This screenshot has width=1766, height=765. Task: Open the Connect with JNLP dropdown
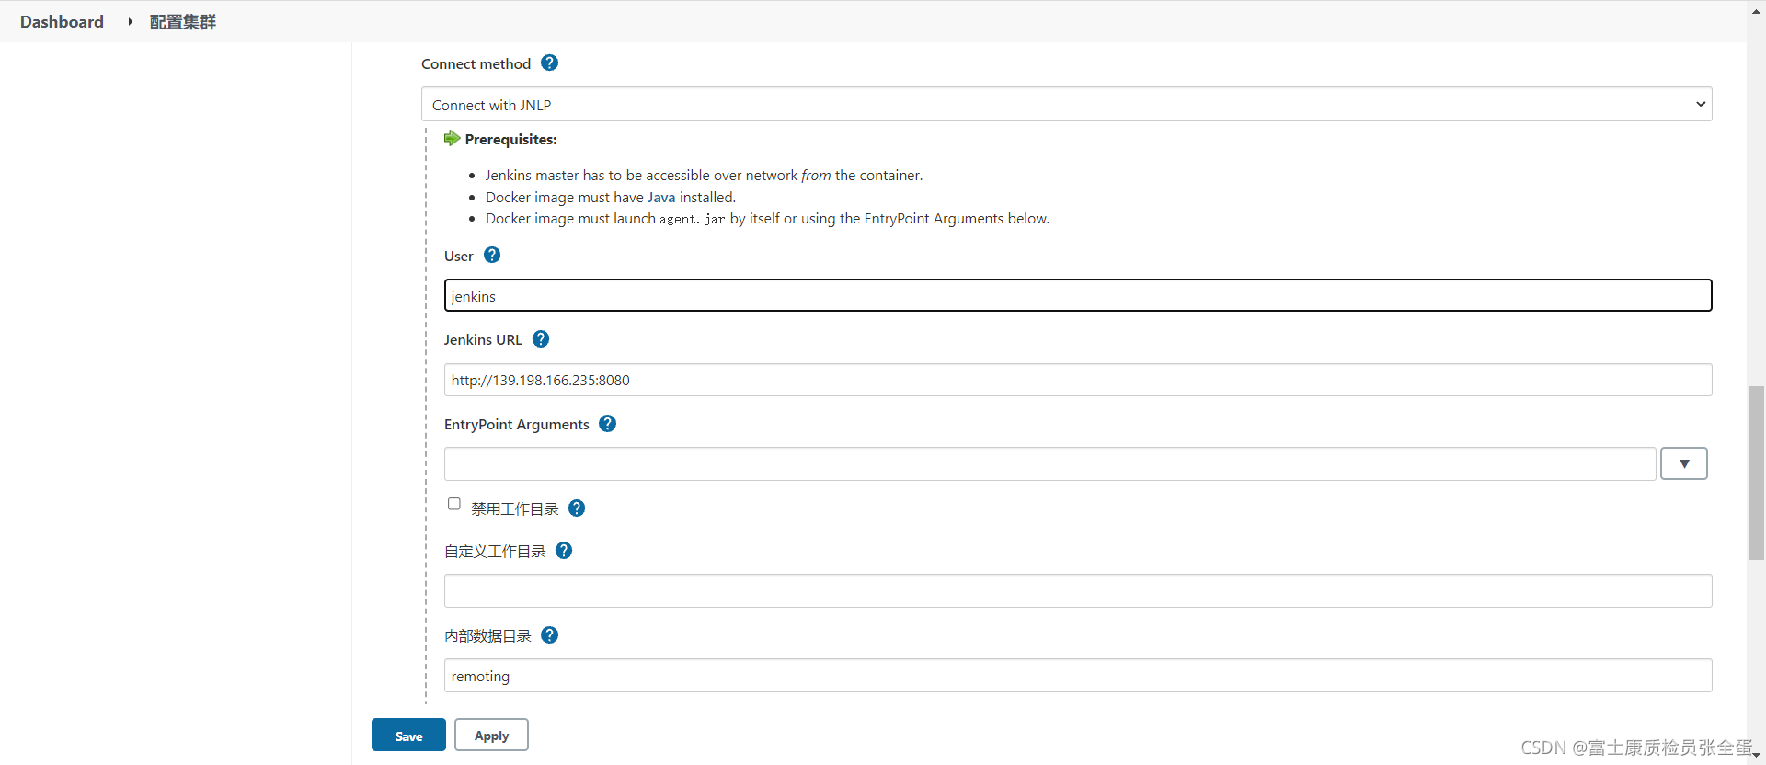pyautogui.click(x=1066, y=104)
